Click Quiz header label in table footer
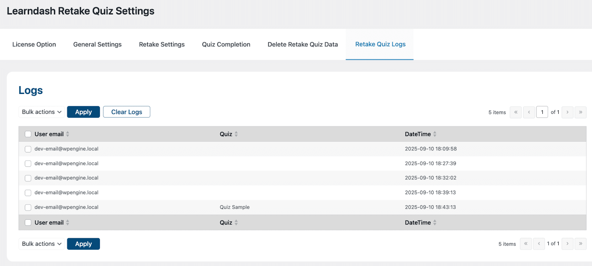The width and height of the screenshot is (592, 266). click(x=226, y=222)
